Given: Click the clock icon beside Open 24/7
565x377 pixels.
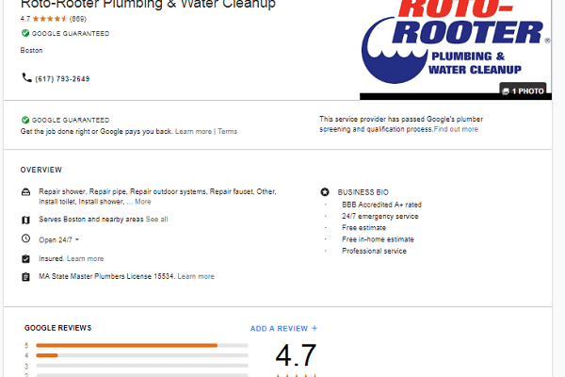Looking at the screenshot, I should (x=26, y=238).
